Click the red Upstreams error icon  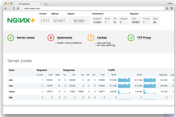pyautogui.click(x=51, y=38)
